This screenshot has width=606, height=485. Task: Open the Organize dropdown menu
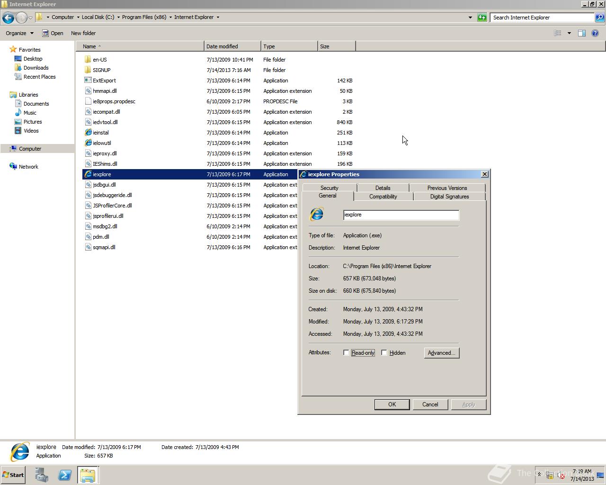(19, 33)
